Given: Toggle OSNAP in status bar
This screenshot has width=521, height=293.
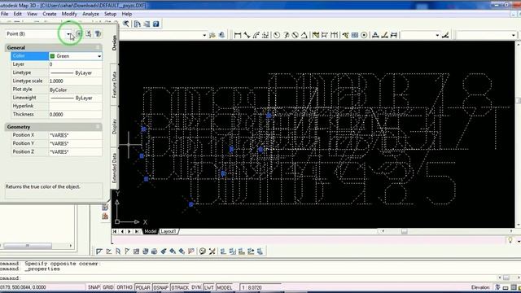Looking at the screenshot, I should [x=161, y=287].
